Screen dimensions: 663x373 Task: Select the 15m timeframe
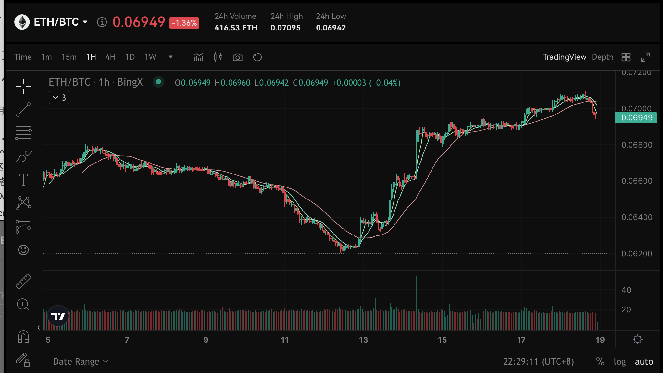coord(69,57)
